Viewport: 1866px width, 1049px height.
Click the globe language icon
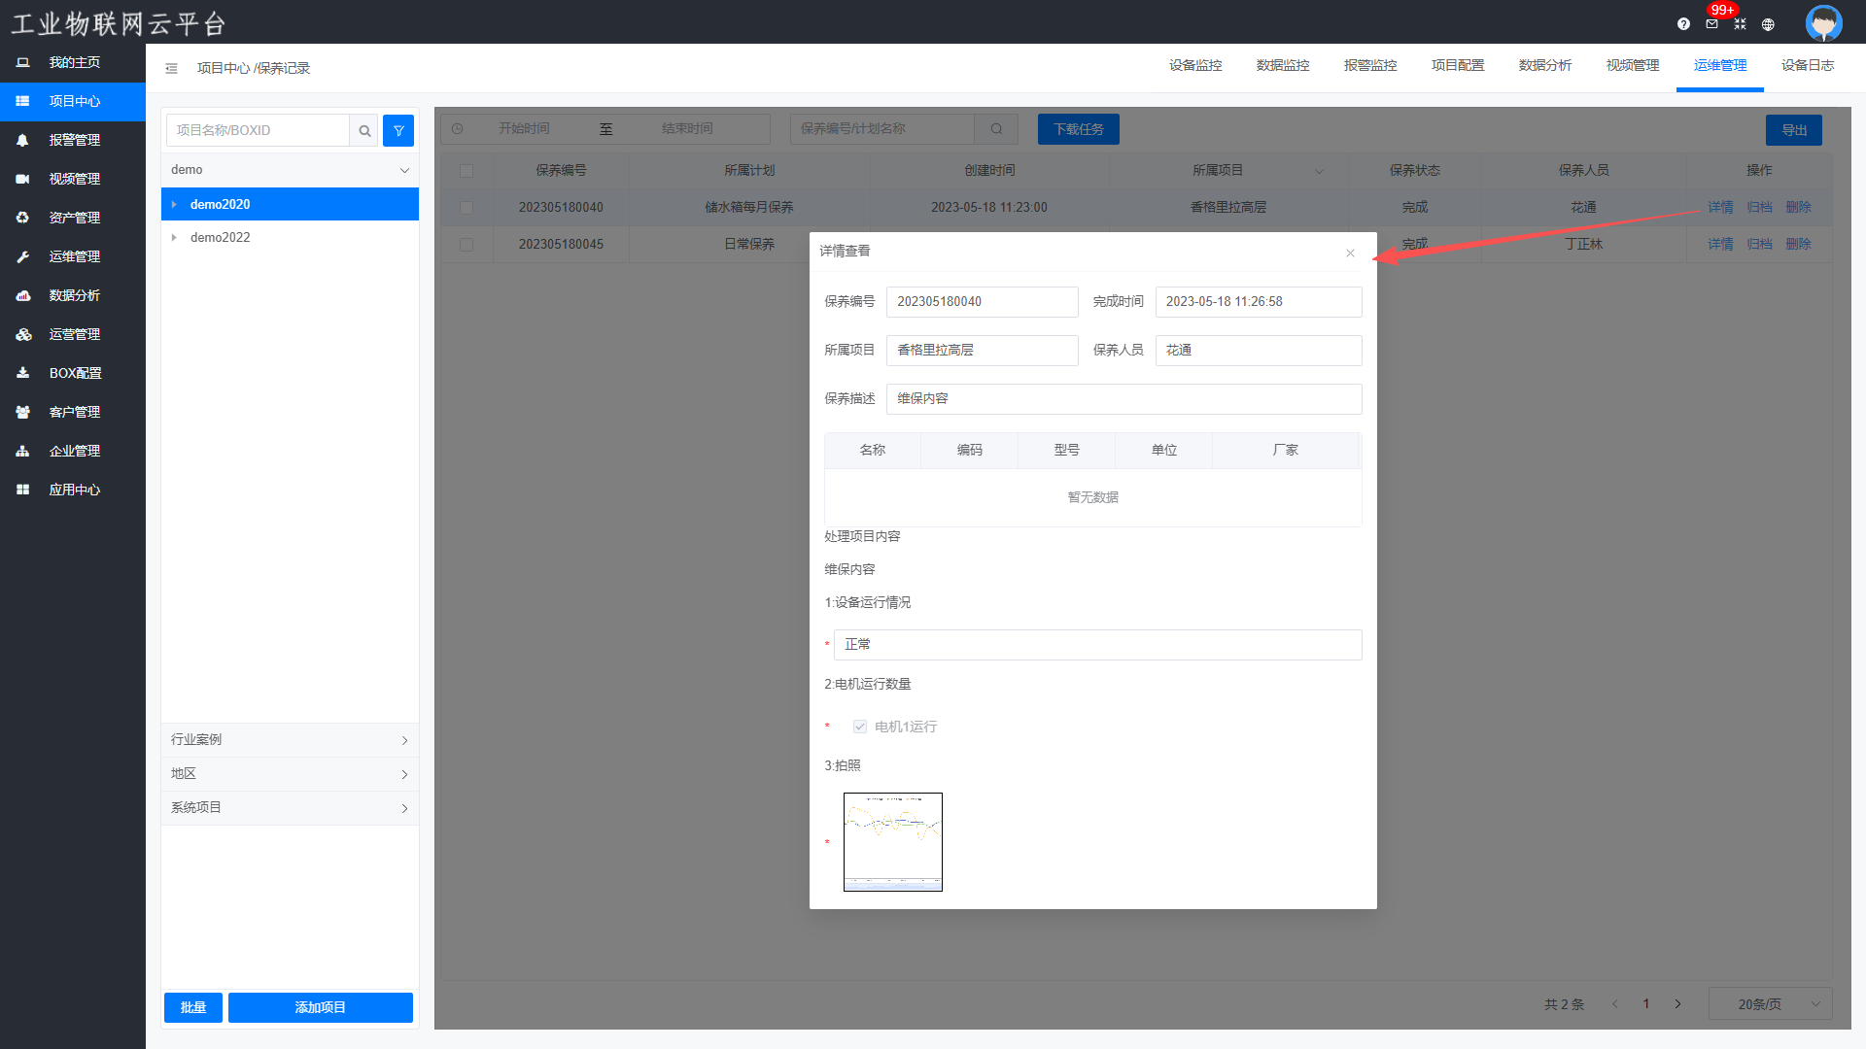coord(1768,24)
